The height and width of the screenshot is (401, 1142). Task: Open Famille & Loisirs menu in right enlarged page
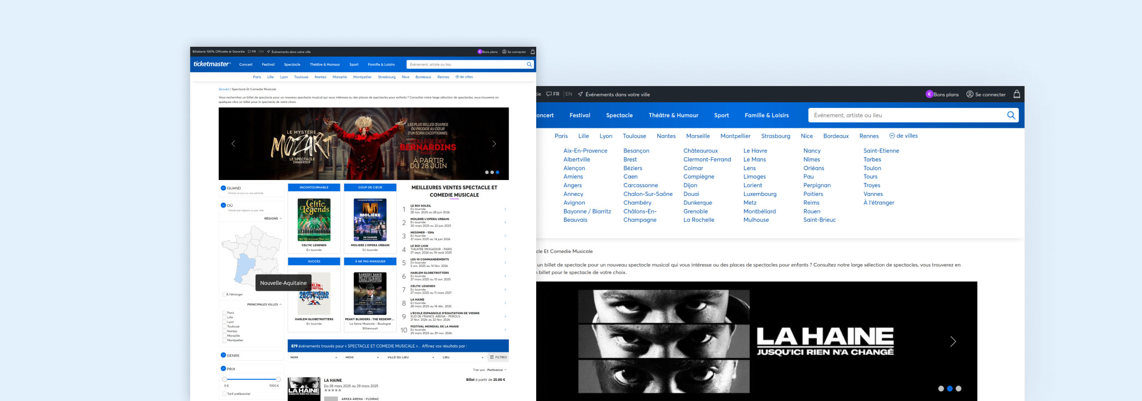[767, 115]
